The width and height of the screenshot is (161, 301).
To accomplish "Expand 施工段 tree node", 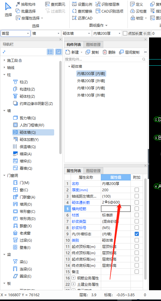I will pos(4,61).
